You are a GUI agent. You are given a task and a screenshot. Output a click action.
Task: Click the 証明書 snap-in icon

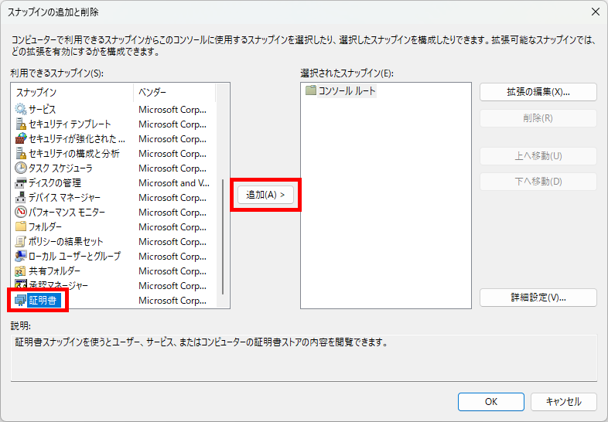tap(21, 301)
